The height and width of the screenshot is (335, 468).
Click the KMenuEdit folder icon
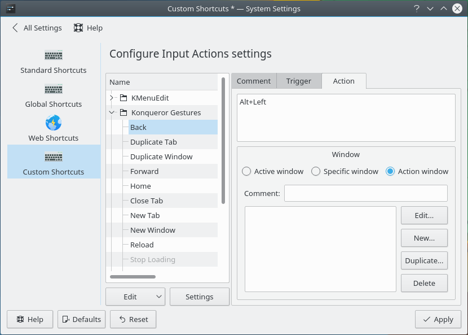(123, 98)
